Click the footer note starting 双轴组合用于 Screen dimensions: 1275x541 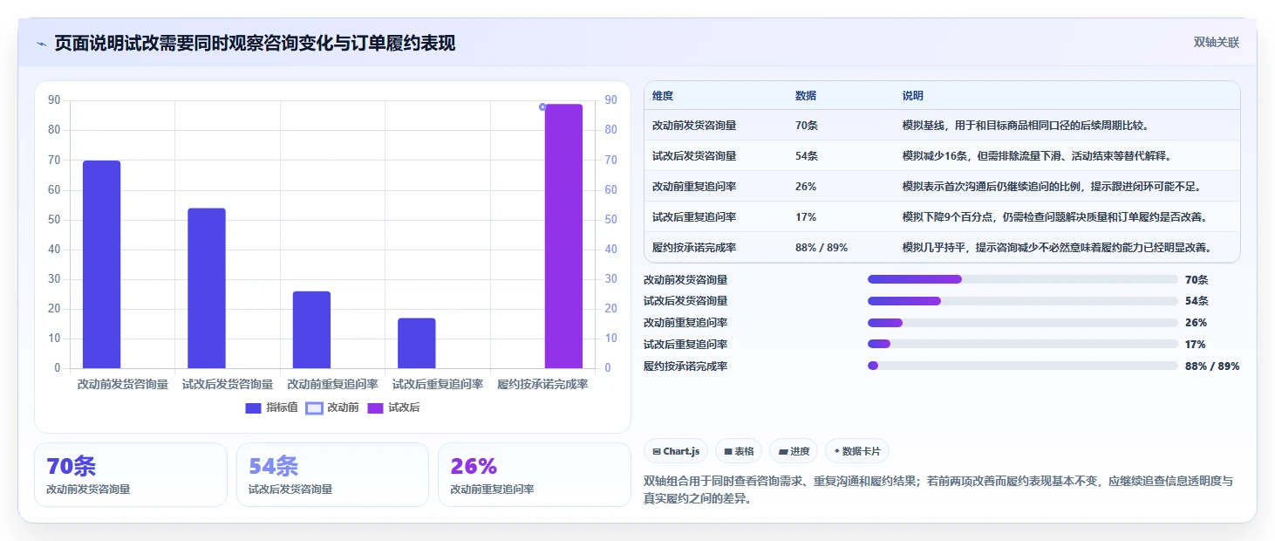938,490
